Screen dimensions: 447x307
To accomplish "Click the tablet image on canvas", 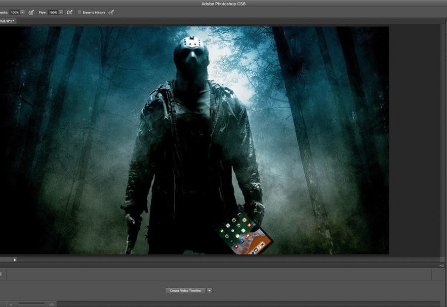I will (243, 232).
